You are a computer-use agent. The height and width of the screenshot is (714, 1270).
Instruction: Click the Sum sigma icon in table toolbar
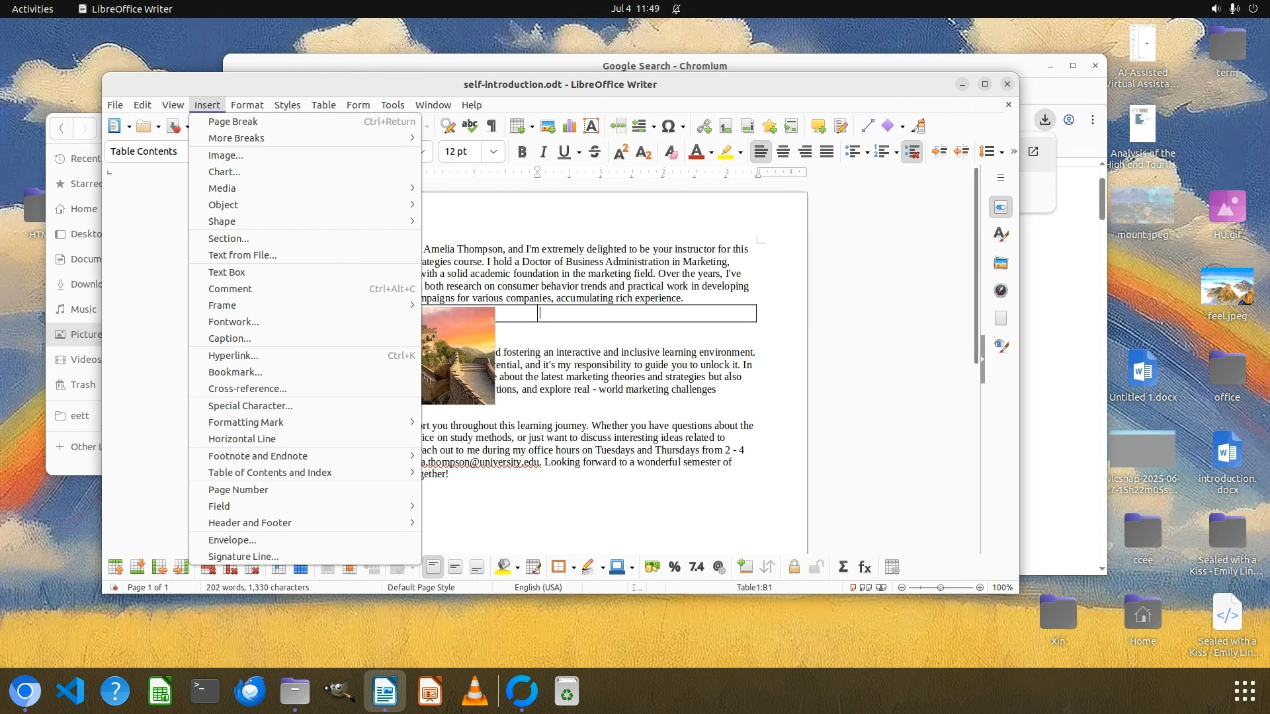(x=843, y=567)
